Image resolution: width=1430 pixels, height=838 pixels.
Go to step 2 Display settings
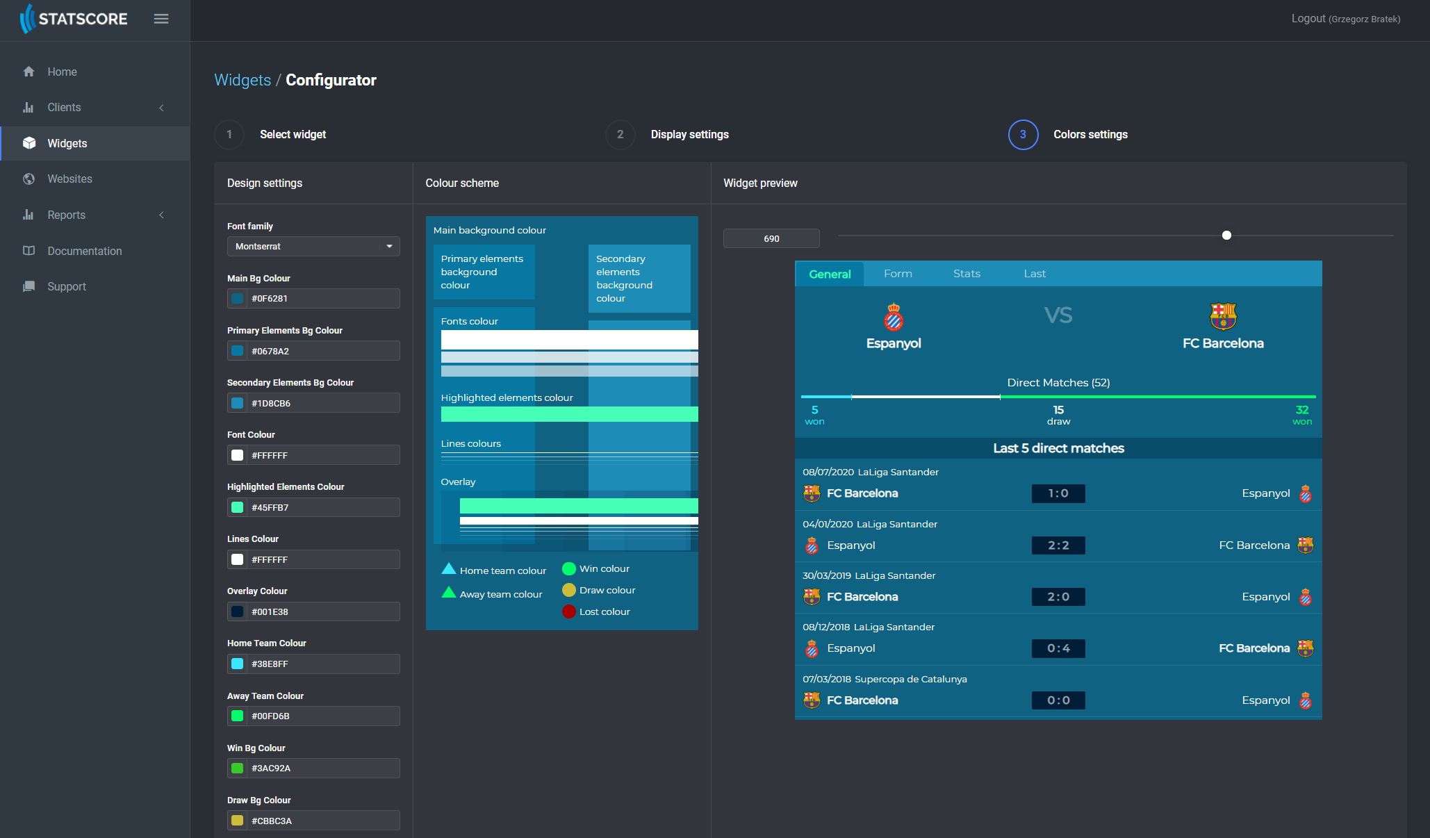[x=667, y=135]
